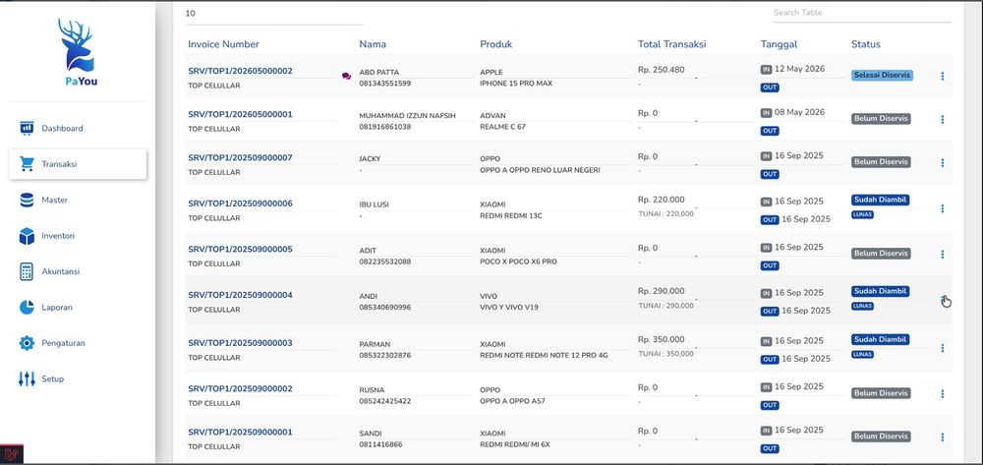Click the PaYou deer logo
The image size is (983, 465).
click(x=77, y=53)
